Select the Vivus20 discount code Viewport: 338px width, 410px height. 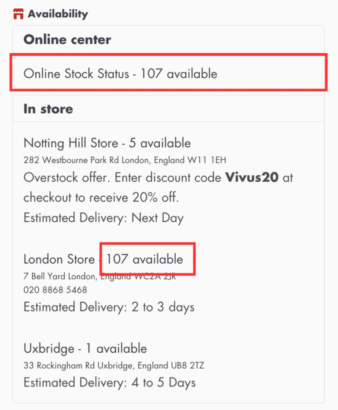click(x=252, y=178)
